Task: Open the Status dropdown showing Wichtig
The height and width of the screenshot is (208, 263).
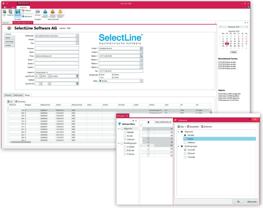Action: (141, 81)
